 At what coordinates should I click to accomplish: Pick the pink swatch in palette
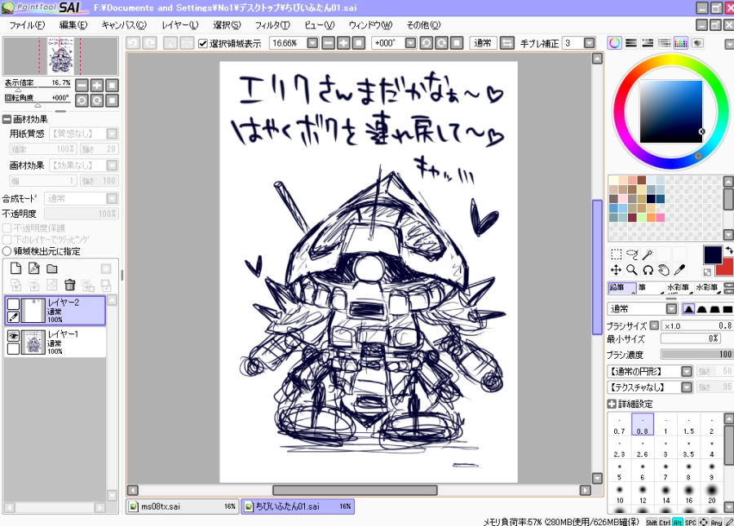(x=660, y=218)
